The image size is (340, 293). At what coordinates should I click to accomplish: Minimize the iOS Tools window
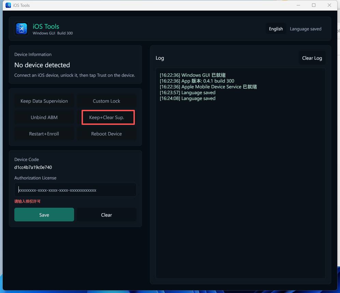(298, 5)
